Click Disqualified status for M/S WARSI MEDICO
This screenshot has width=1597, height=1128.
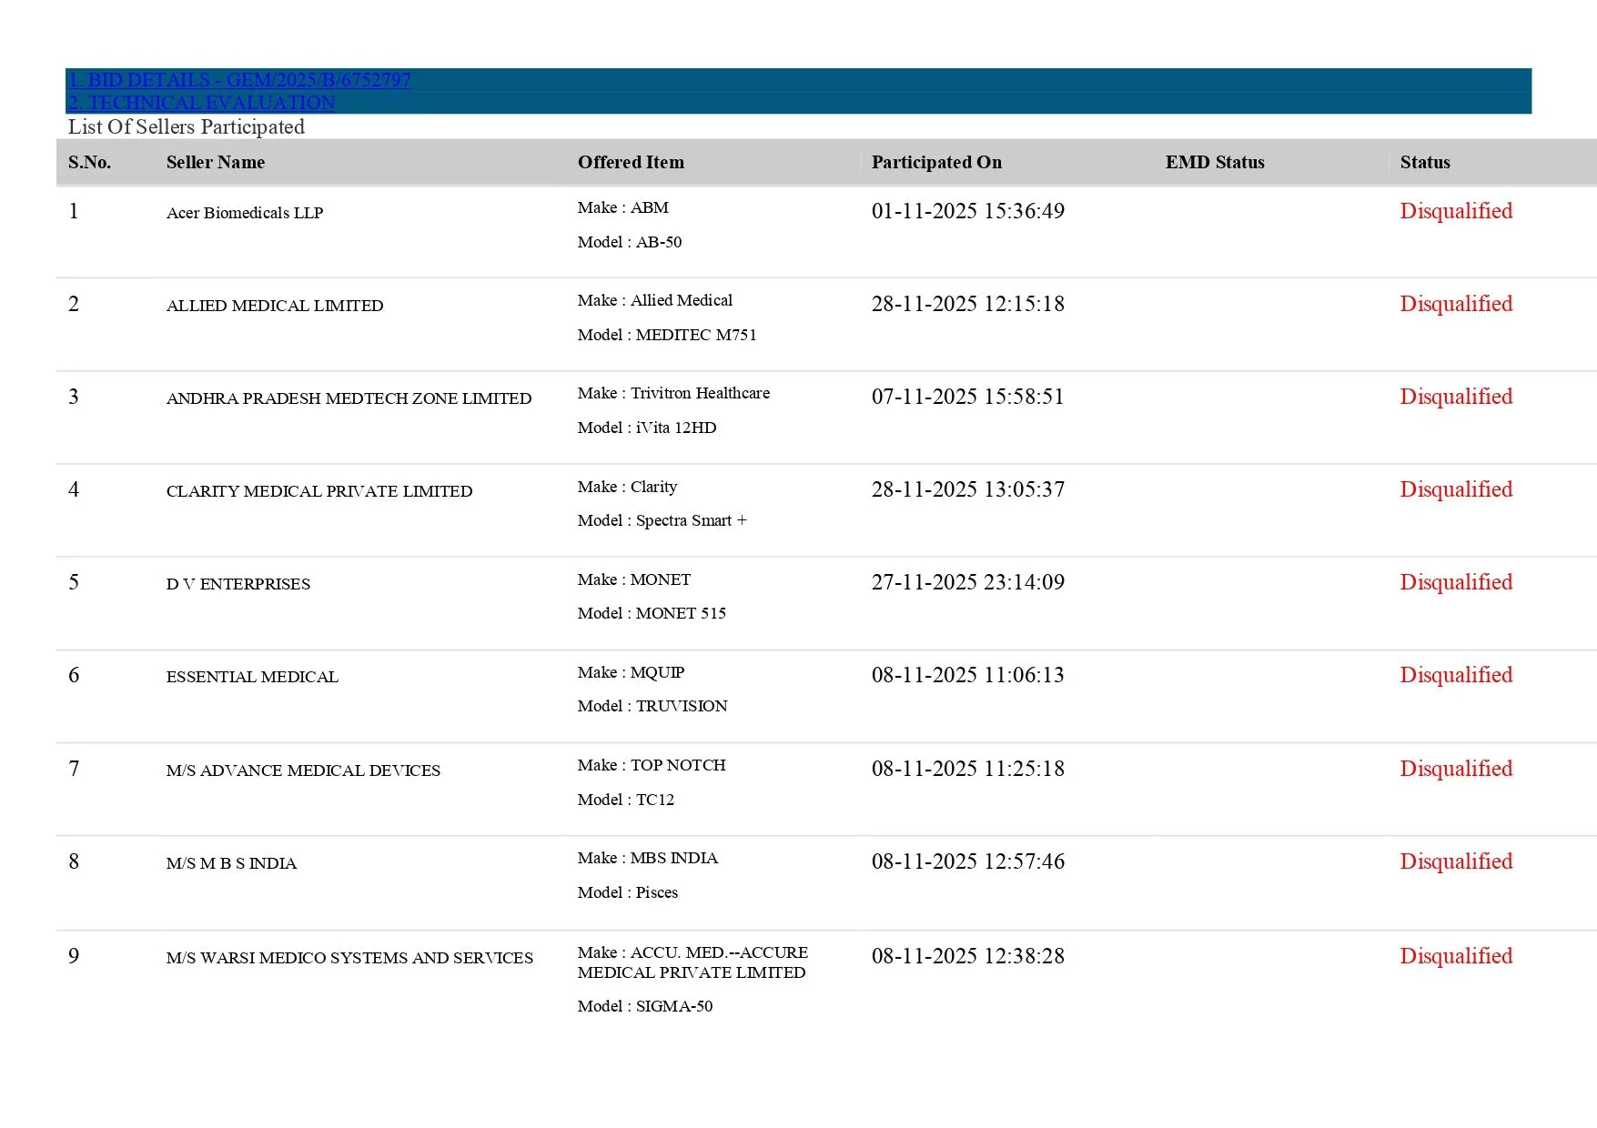coord(1455,956)
